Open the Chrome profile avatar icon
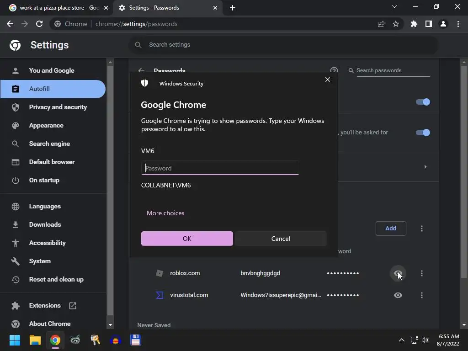The width and height of the screenshot is (468, 351). pos(443,24)
